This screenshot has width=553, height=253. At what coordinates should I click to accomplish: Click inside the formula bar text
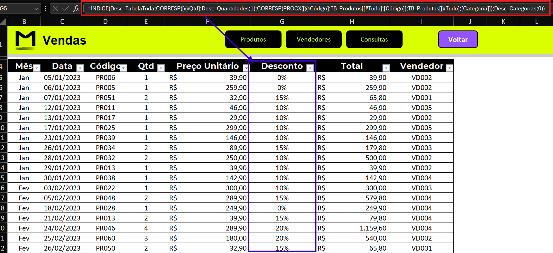[x=316, y=8]
